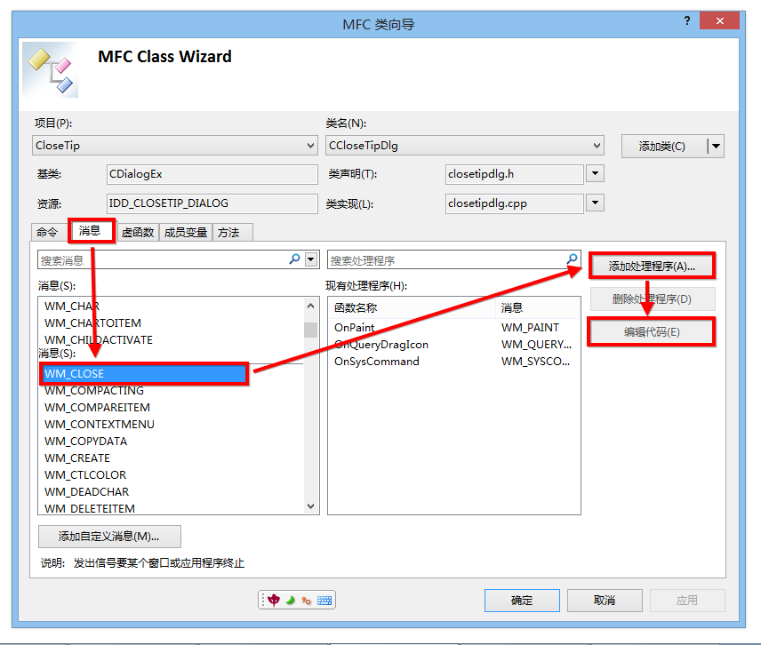This screenshot has width=761, height=645.
Task: Select WM_DELETEITEM in the message list
Action: coord(171,509)
